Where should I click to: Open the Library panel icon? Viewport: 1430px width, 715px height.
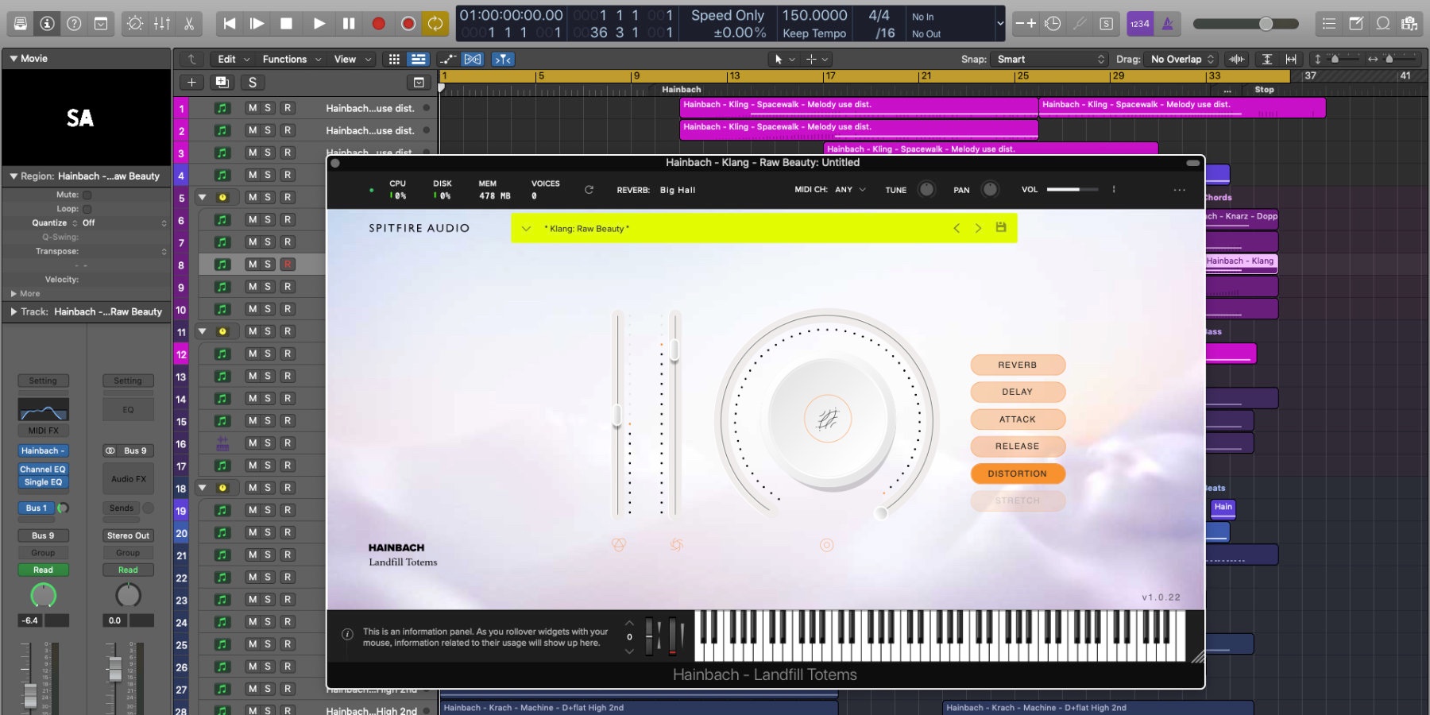pyautogui.click(x=21, y=24)
